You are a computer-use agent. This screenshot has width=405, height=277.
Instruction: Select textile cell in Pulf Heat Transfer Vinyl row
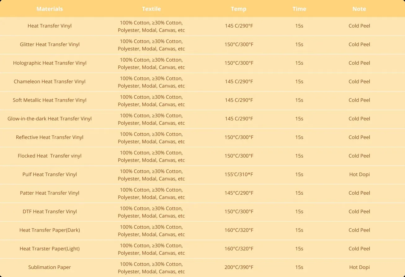pos(151,175)
